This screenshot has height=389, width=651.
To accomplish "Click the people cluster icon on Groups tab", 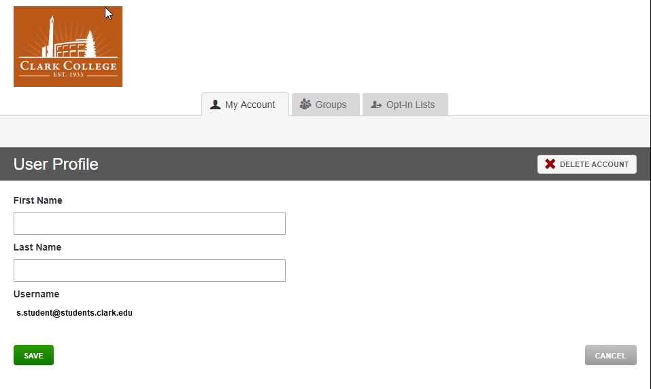I will click(x=305, y=104).
